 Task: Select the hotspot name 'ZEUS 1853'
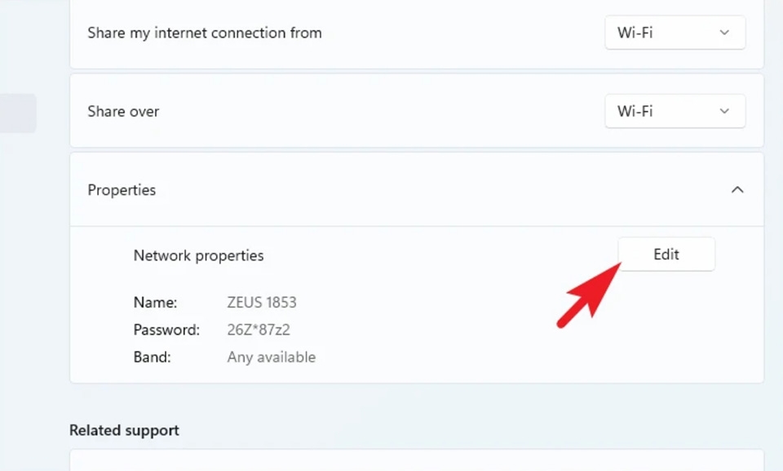tap(261, 301)
